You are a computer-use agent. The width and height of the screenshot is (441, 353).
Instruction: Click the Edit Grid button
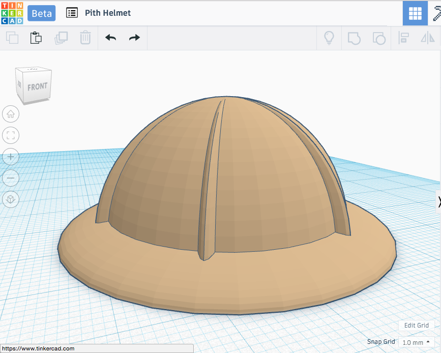pyautogui.click(x=417, y=326)
